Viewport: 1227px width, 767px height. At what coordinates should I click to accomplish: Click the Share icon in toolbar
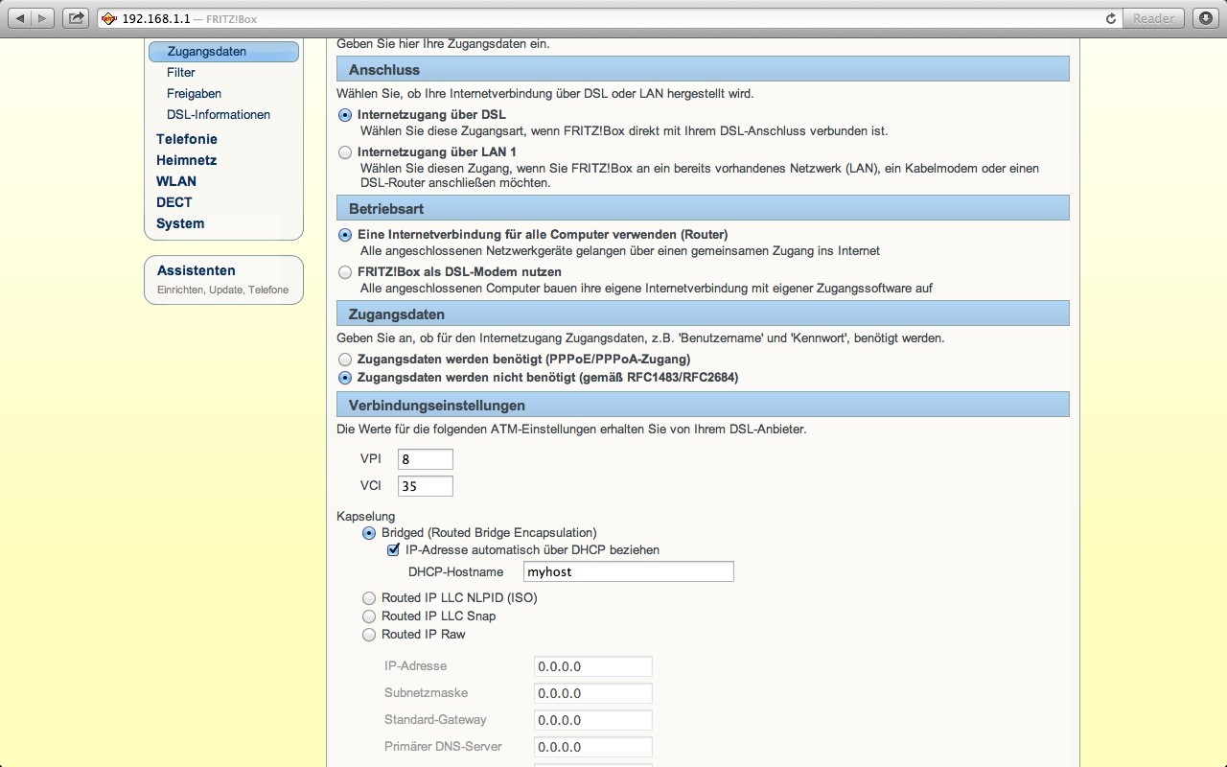click(76, 18)
